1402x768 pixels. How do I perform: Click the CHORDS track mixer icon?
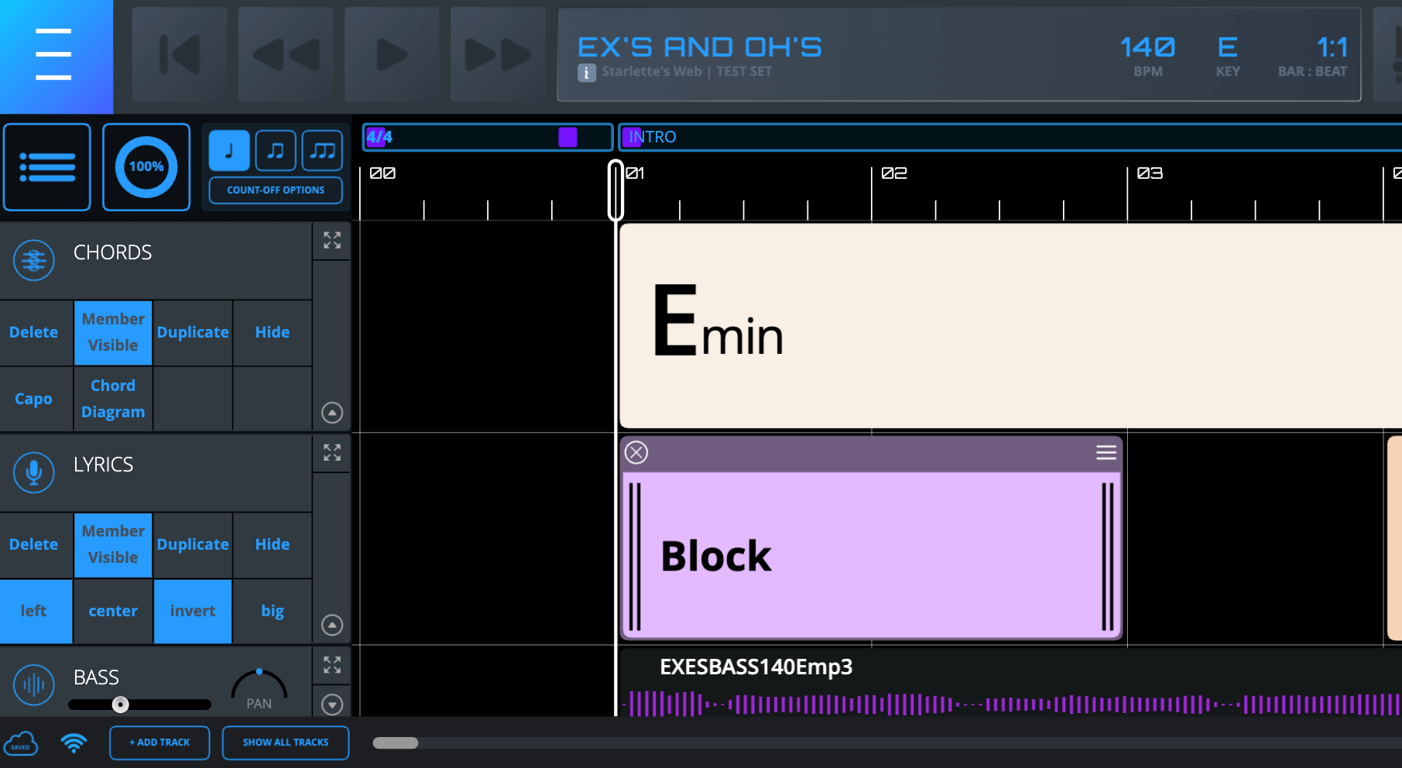pos(34,260)
